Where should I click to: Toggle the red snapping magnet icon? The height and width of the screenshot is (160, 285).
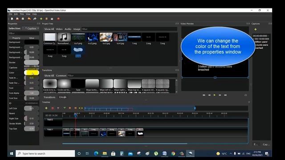[x=53, y=108]
